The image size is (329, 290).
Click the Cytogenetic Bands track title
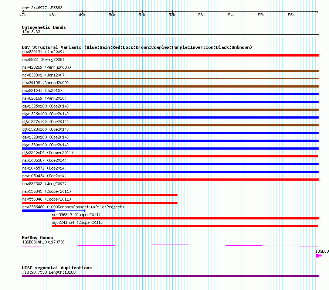tap(44, 27)
